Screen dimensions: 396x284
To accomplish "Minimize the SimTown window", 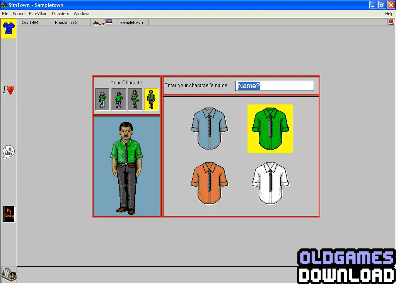I will coord(373,5).
